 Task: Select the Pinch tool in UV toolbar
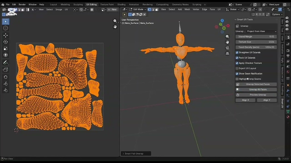pos(6,90)
